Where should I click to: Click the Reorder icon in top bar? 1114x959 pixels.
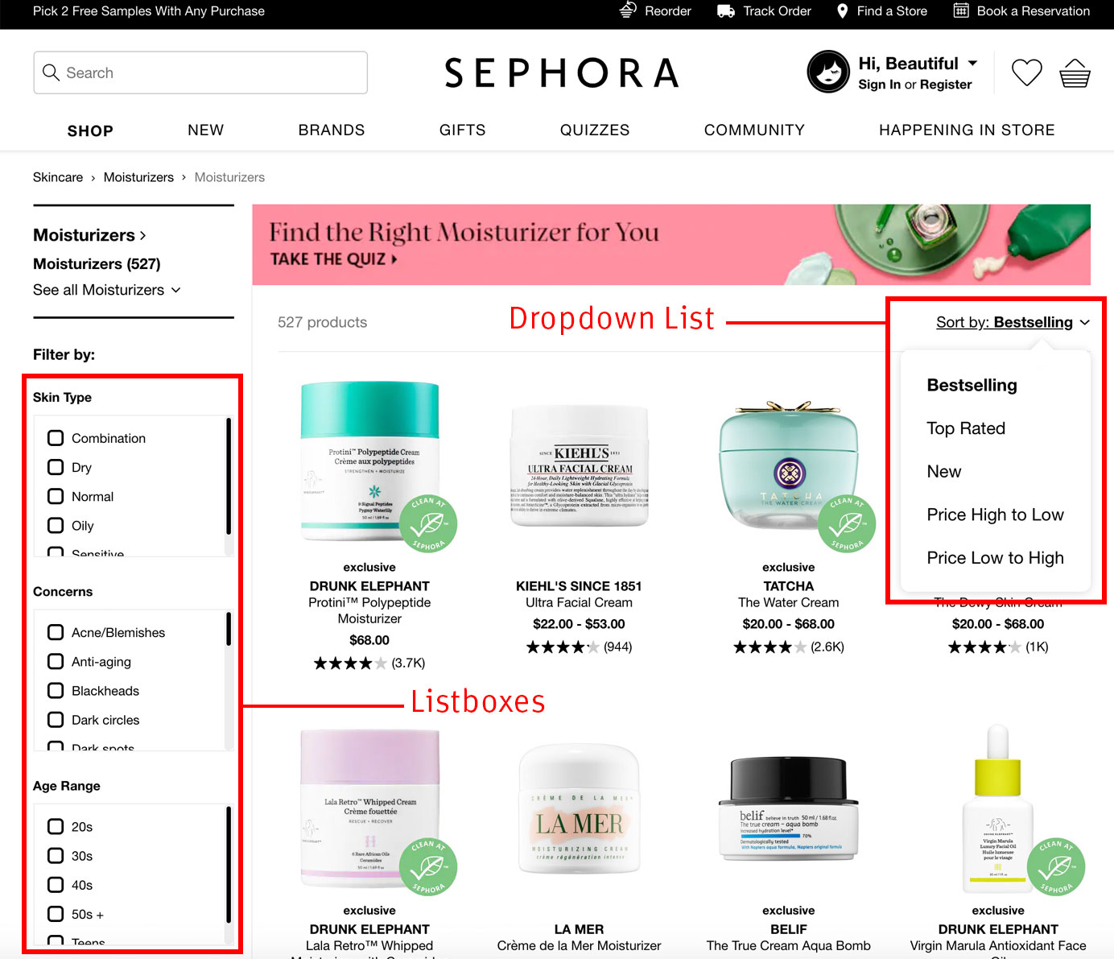point(629,10)
